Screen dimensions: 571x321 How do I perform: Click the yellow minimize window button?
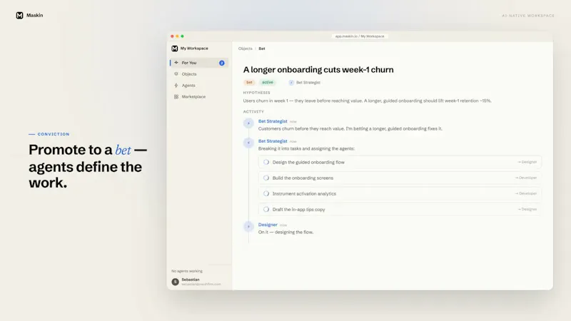click(177, 36)
